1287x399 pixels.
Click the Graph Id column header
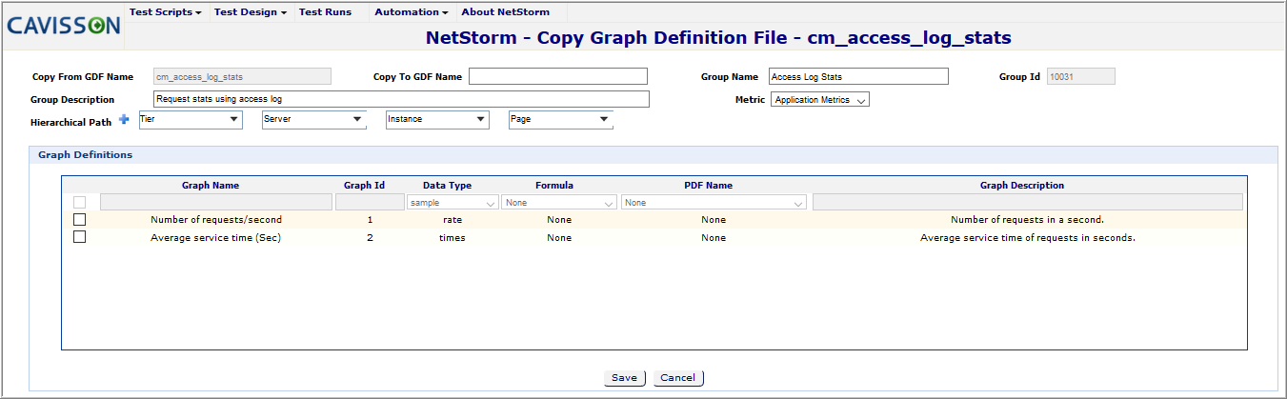364,186
